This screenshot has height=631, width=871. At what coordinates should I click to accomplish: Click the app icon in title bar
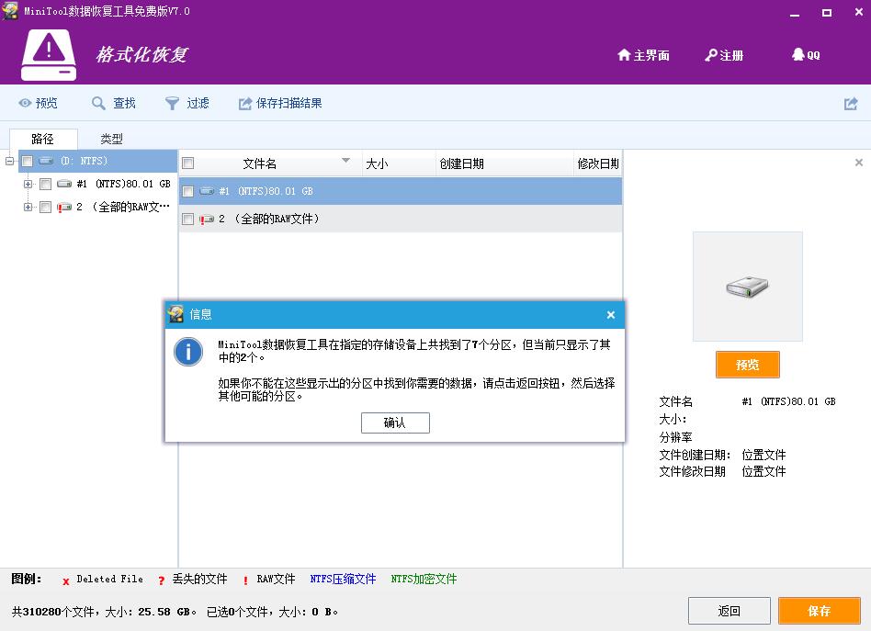(10, 10)
